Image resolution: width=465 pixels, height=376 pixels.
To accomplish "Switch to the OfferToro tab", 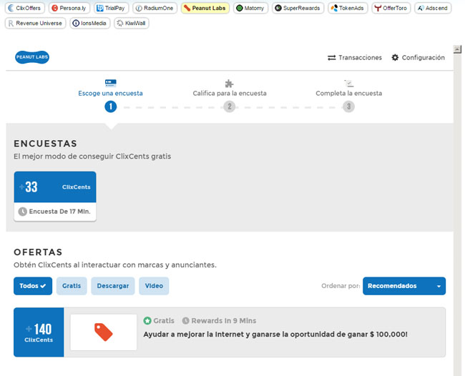I will click(x=391, y=8).
